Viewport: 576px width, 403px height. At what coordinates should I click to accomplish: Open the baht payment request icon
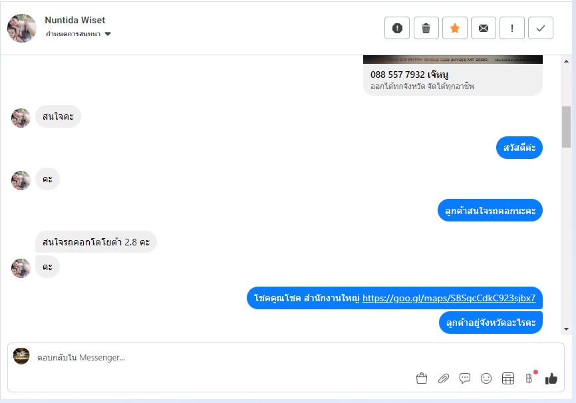pyautogui.click(x=529, y=378)
